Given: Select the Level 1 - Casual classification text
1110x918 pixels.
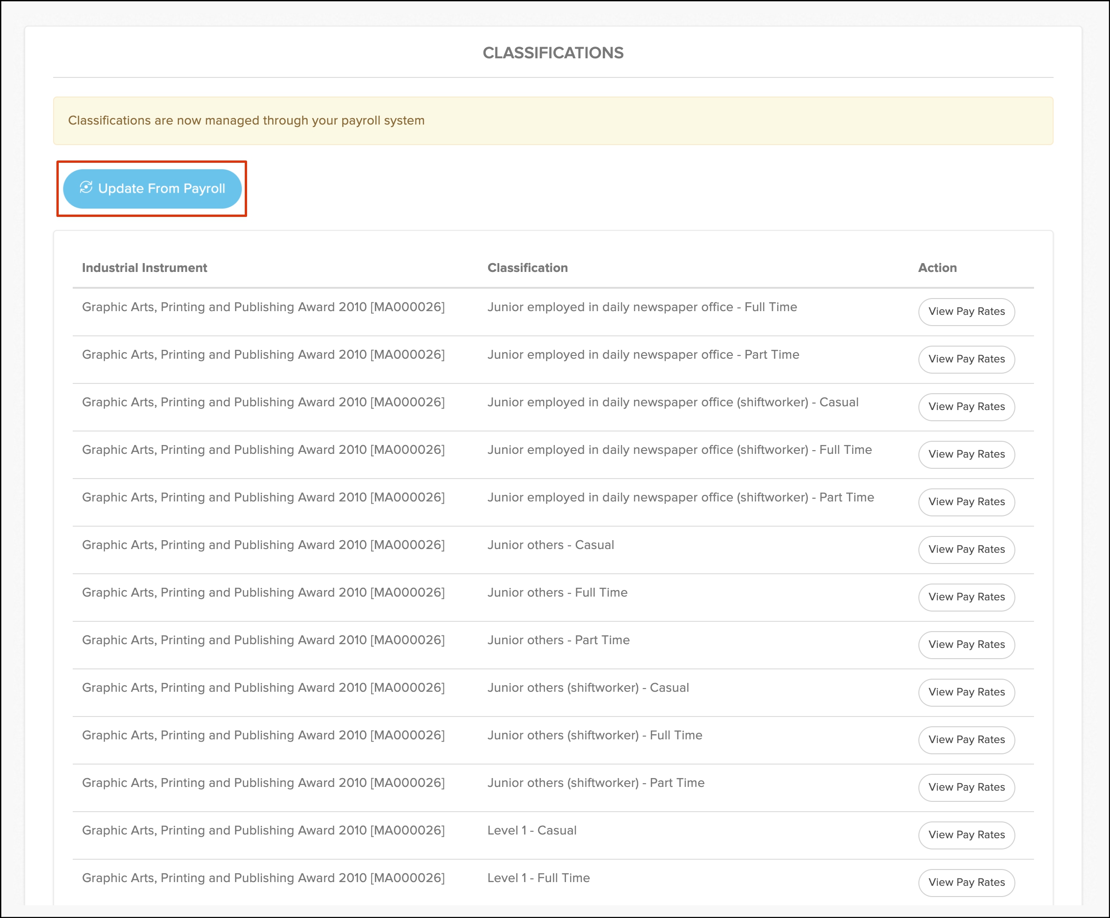Looking at the screenshot, I should click(531, 830).
